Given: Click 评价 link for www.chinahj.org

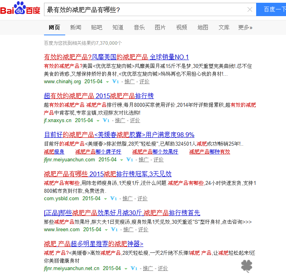Looking at the screenshot, I should (145, 82).
